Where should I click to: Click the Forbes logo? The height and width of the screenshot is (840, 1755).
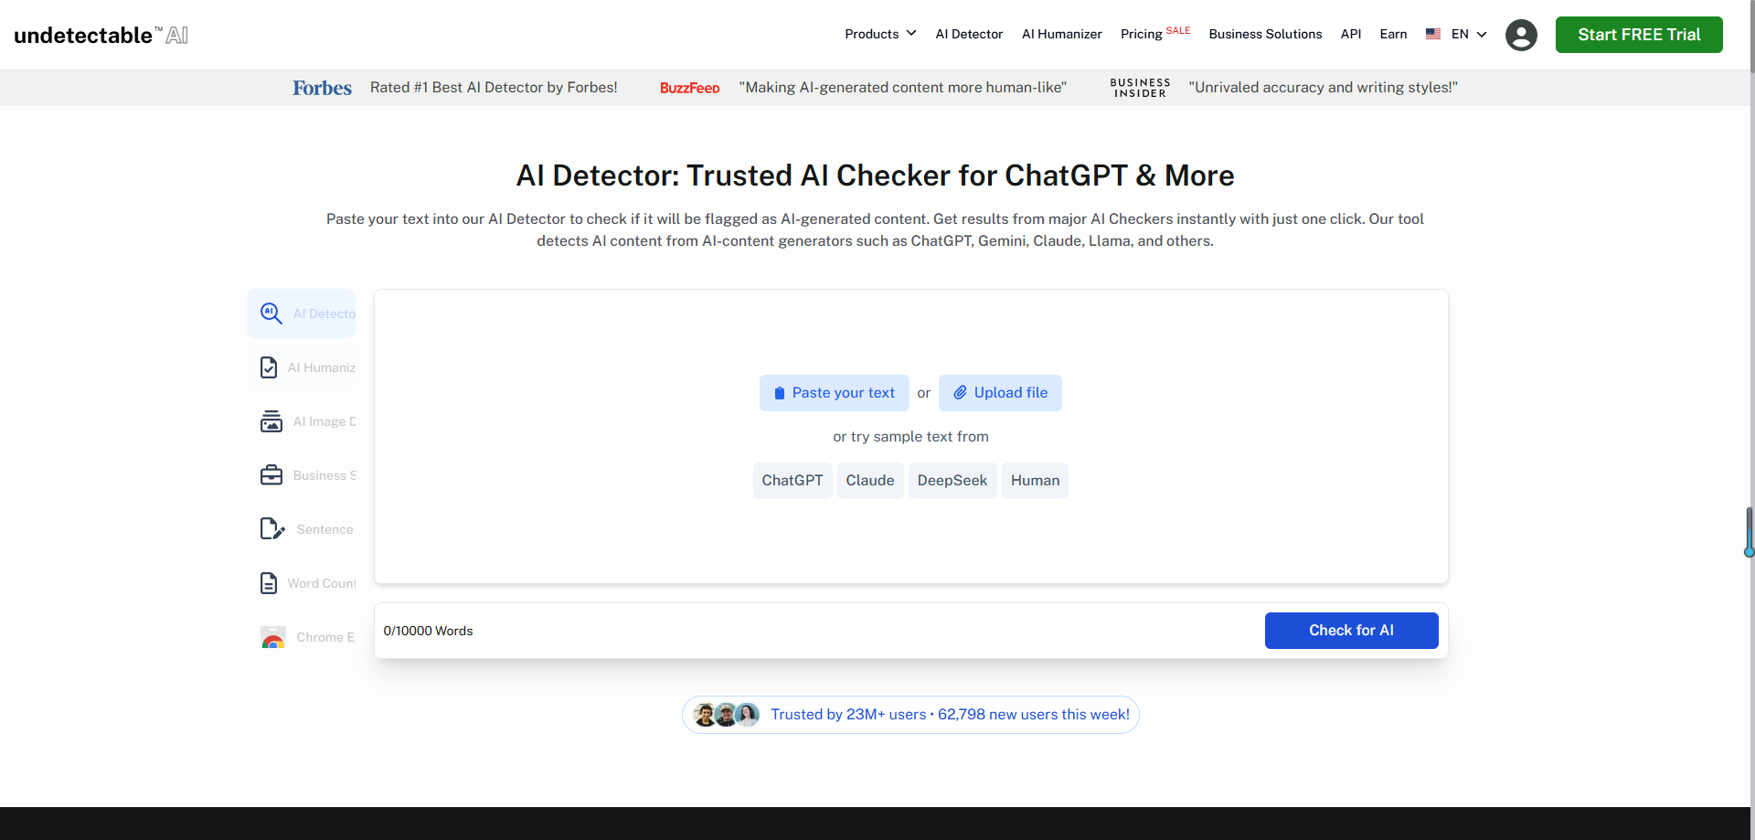322,88
